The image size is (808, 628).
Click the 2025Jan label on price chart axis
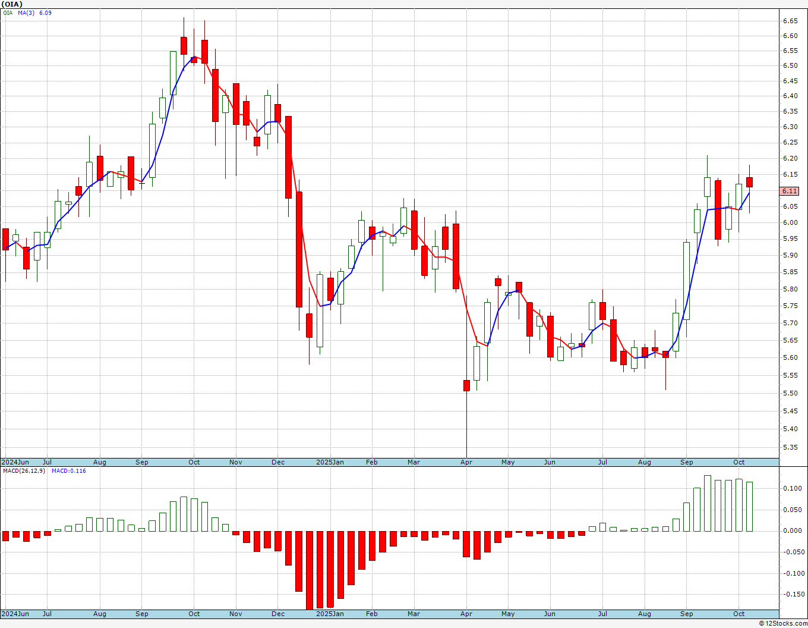coord(330,462)
